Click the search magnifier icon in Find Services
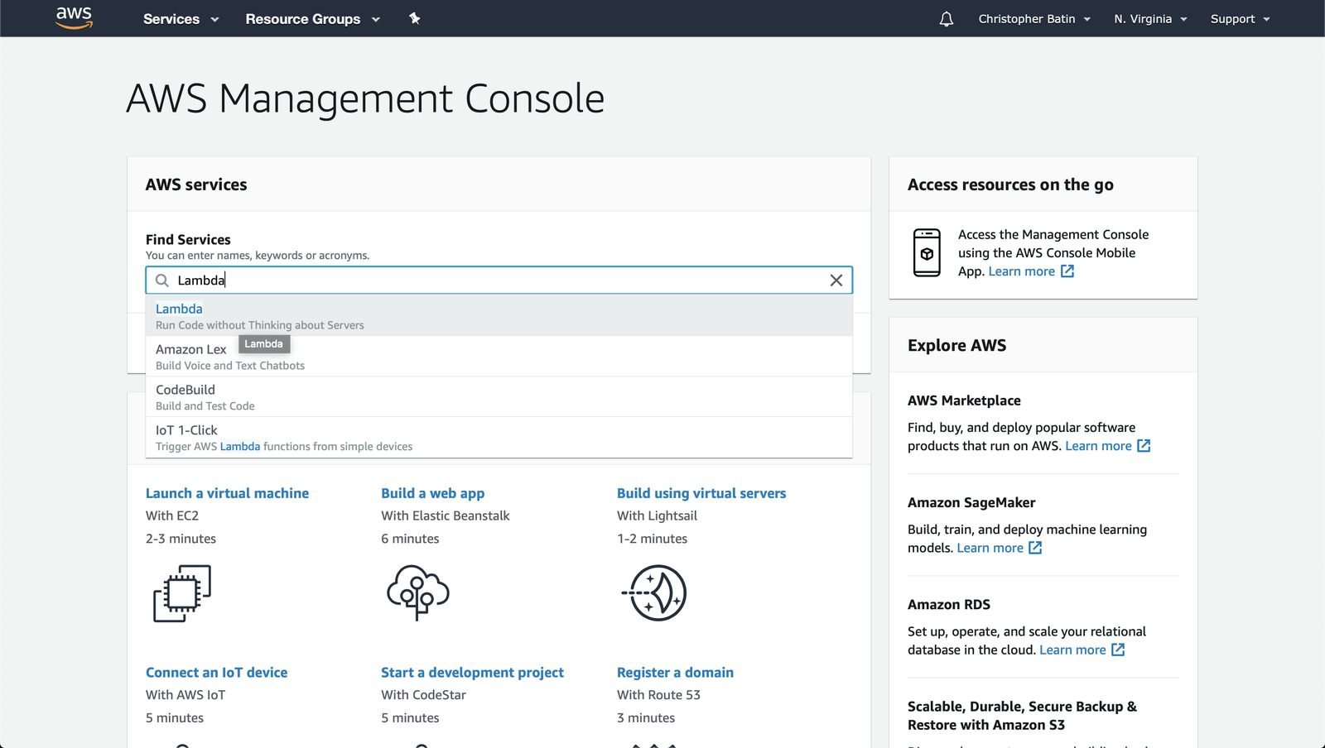Image resolution: width=1325 pixels, height=748 pixels. point(162,280)
